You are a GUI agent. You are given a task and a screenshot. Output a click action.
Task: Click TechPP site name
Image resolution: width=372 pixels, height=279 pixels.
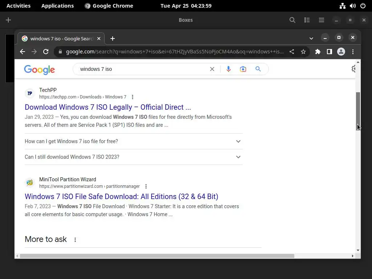pyautogui.click(x=48, y=90)
